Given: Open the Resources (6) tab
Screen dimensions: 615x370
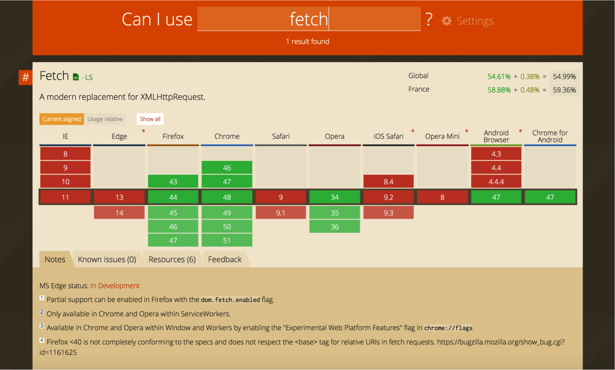Looking at the screenshot, I should (172, 259).
